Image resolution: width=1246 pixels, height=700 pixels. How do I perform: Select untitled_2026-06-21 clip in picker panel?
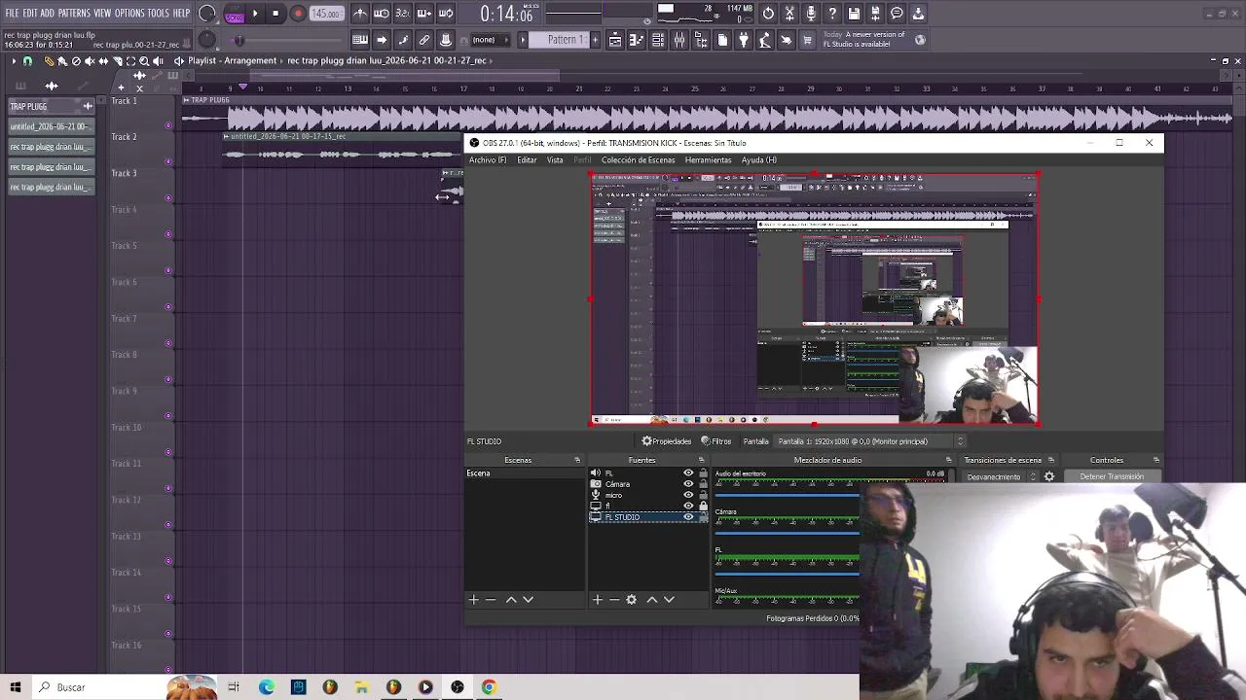coord(50,126)
